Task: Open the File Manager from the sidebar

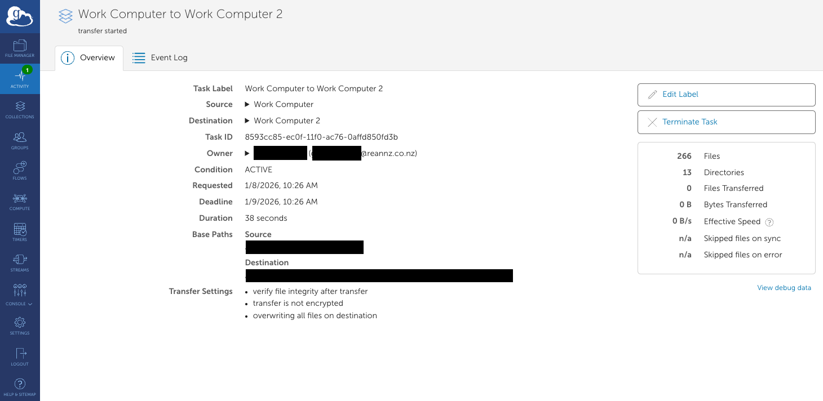Action: (20, 47)
